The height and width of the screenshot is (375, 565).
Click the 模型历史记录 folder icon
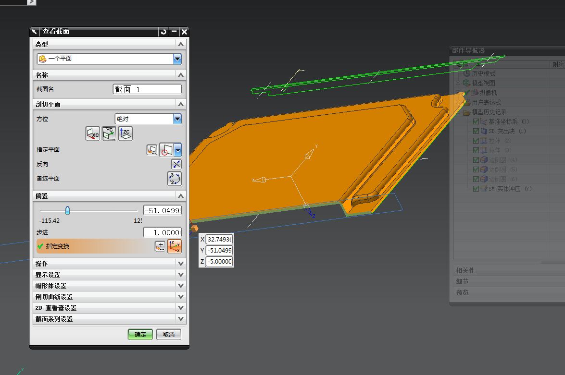click(466, 112)
